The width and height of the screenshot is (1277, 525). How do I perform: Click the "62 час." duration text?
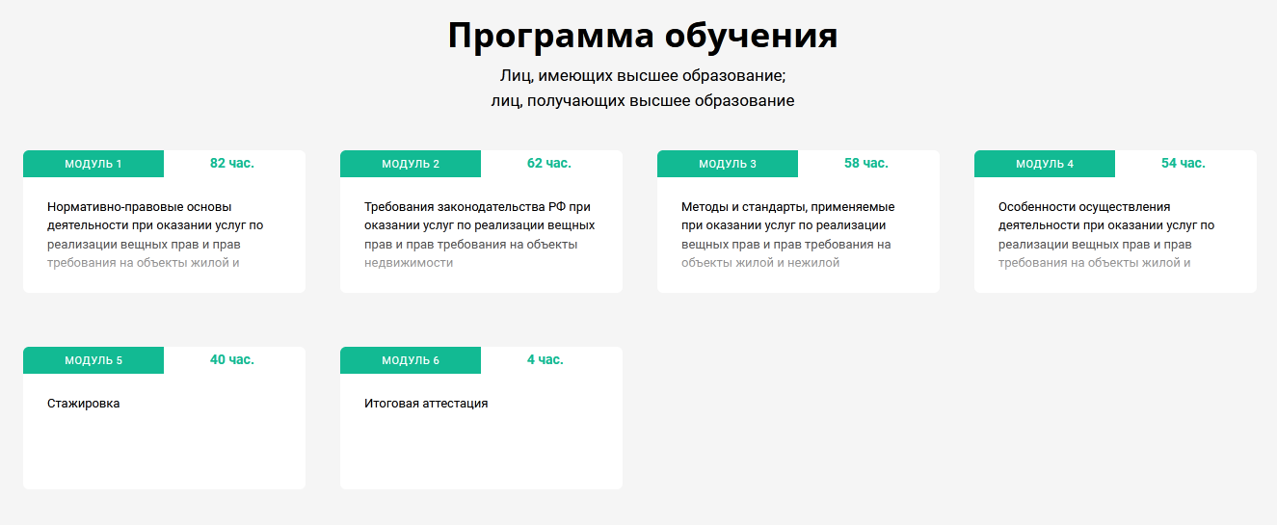pos(549,163)
